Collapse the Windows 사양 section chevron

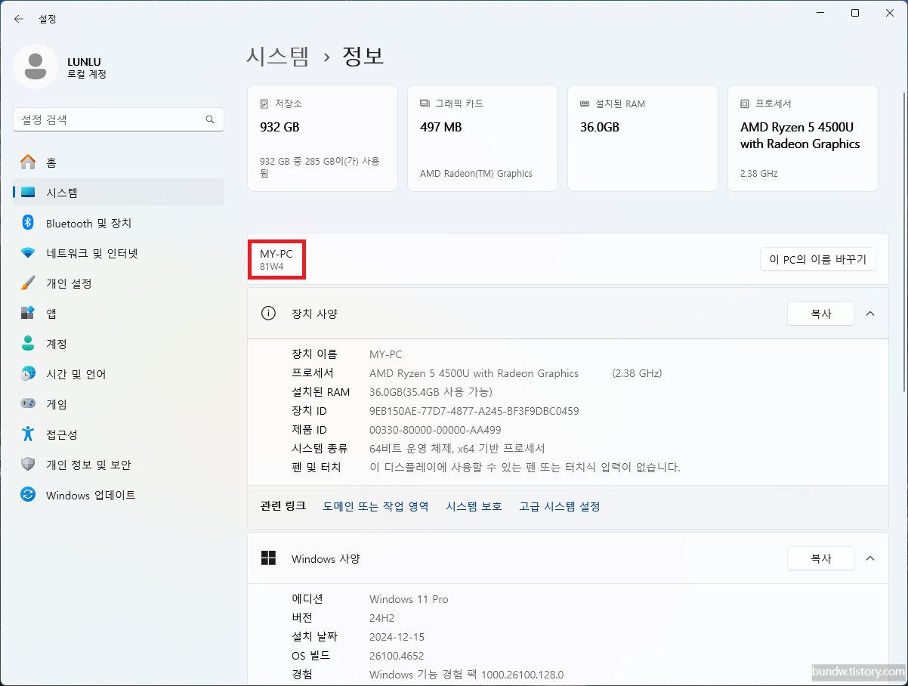click(x=870, y=558)
